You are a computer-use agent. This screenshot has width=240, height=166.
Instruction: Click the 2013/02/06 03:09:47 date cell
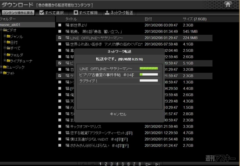coord(161,25)
